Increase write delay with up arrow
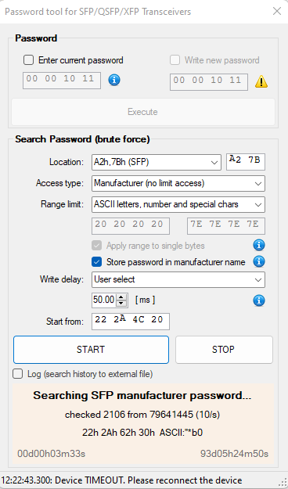The height and width of the screenshot is (489, 288). 121,297
